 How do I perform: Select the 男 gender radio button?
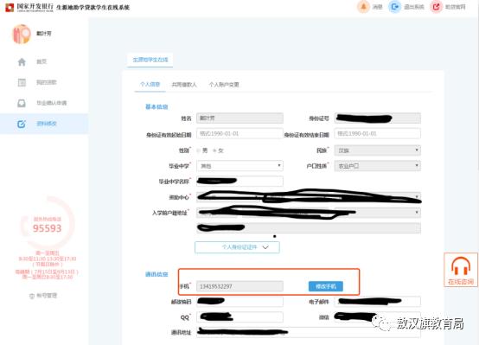(x=199, y=150)
